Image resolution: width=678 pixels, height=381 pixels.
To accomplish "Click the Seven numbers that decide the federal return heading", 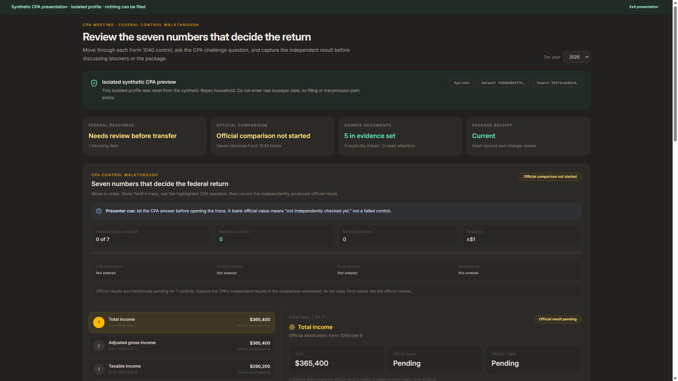I will [160, 184].
